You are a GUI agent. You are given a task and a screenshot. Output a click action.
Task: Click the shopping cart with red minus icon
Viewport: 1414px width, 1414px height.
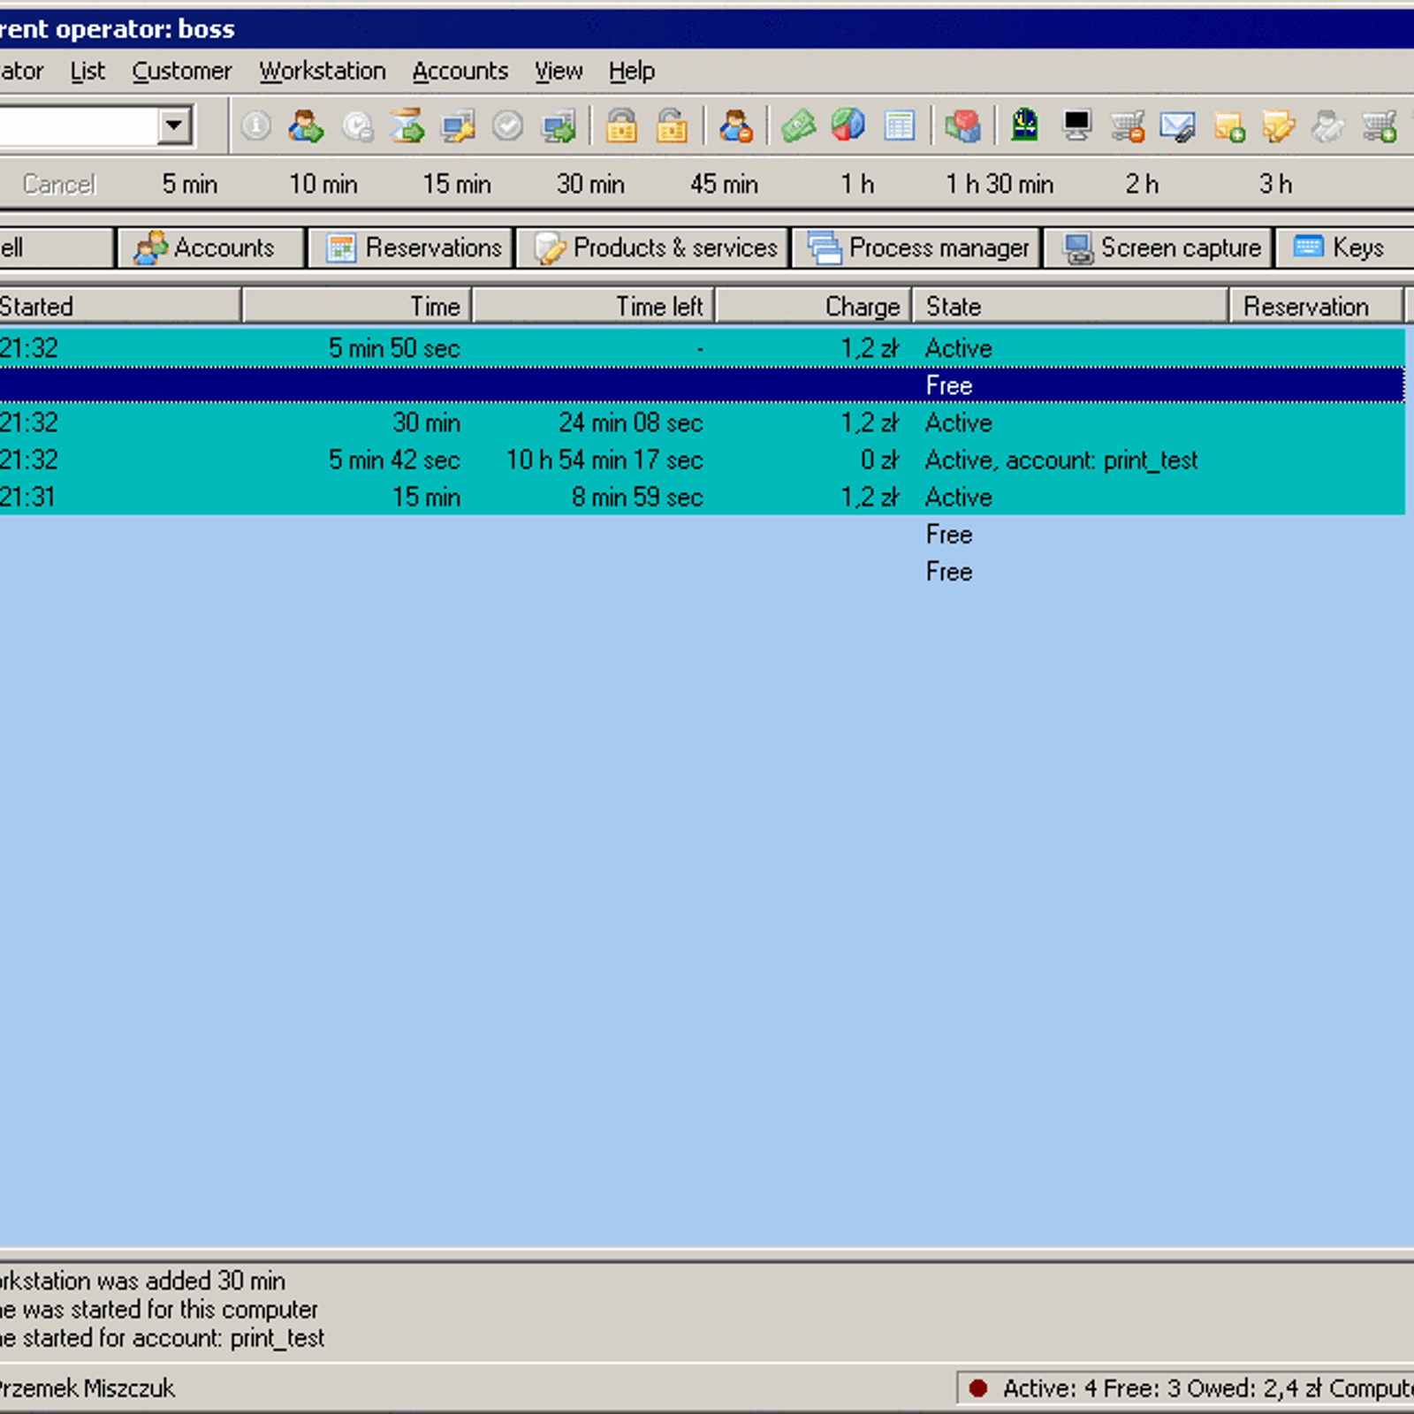pyautogui.click(x=1128, y=126)
